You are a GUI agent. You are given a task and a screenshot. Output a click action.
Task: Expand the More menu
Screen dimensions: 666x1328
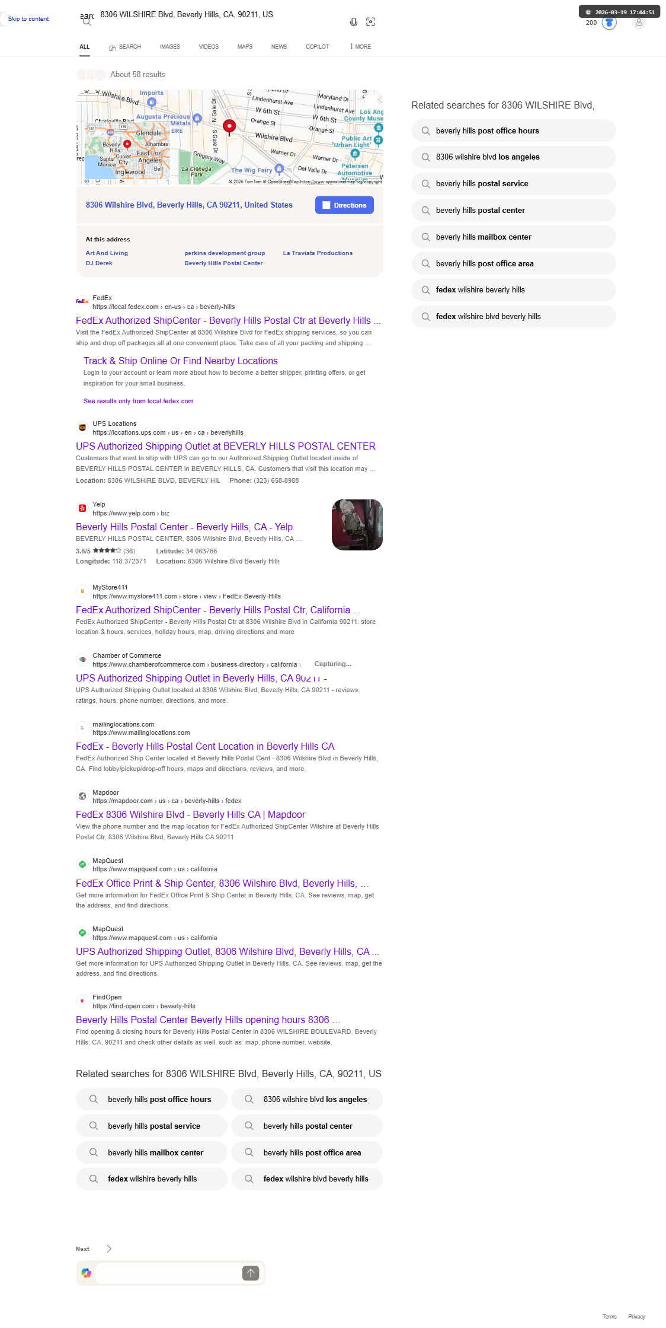coord(360,46)
